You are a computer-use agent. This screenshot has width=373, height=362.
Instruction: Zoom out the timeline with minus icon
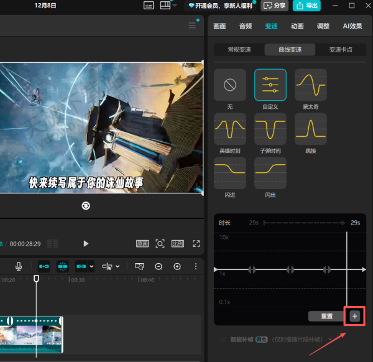click(x=159, y=266)
